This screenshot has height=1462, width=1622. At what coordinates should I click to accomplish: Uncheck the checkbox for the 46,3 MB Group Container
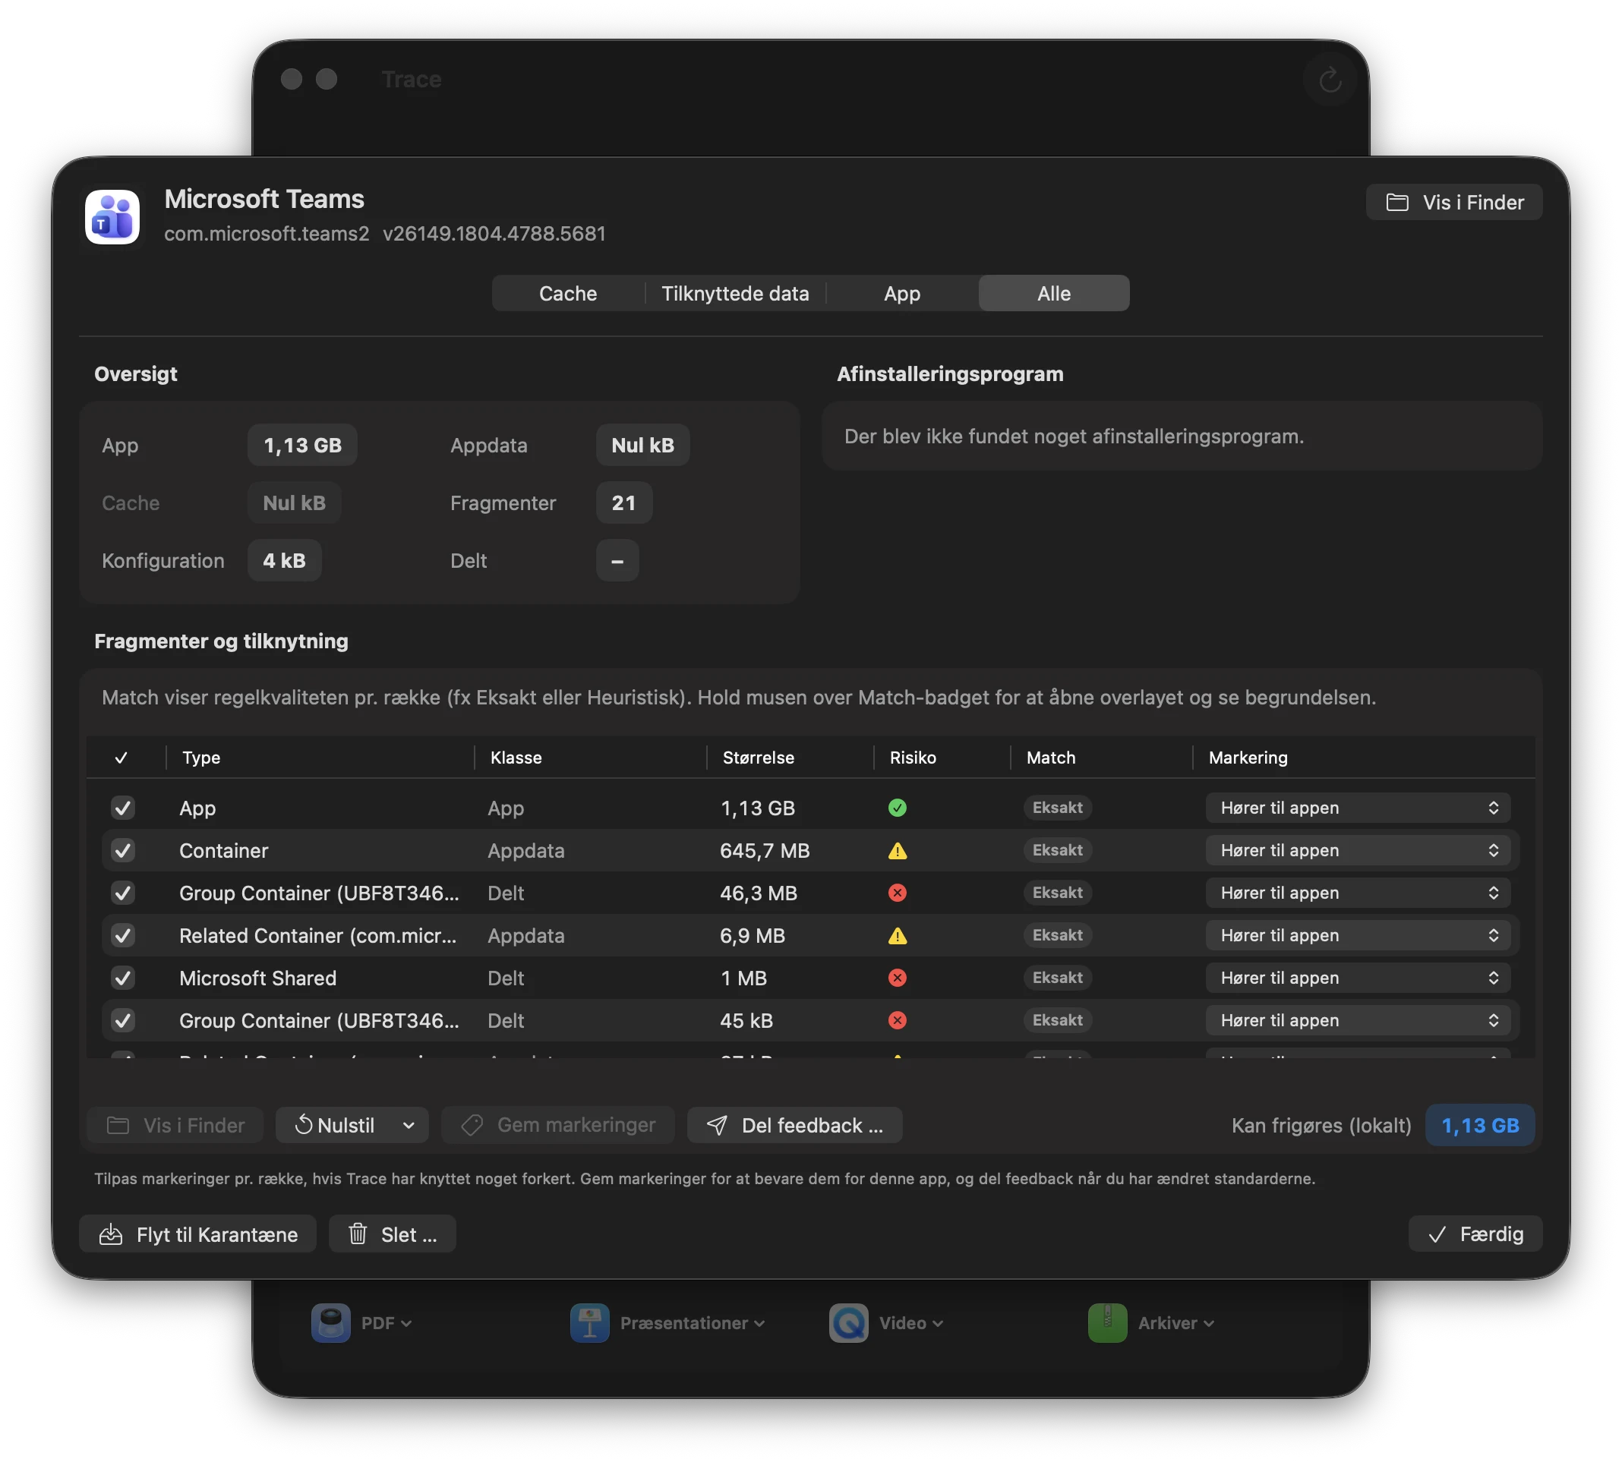[x=123, y=893]
